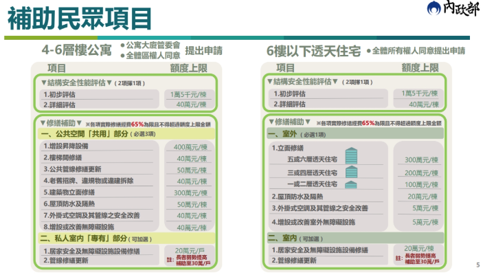Image resolution: width=483 pixels, height=277 pixels.
Task: Click 一、公共空間「共用」部分 section bar
Action: click(x=126, y=134)
